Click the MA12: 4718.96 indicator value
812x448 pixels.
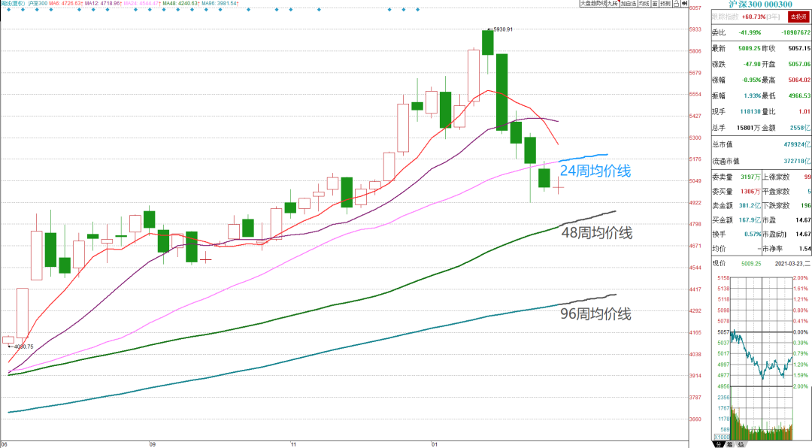tap(103, 3)
